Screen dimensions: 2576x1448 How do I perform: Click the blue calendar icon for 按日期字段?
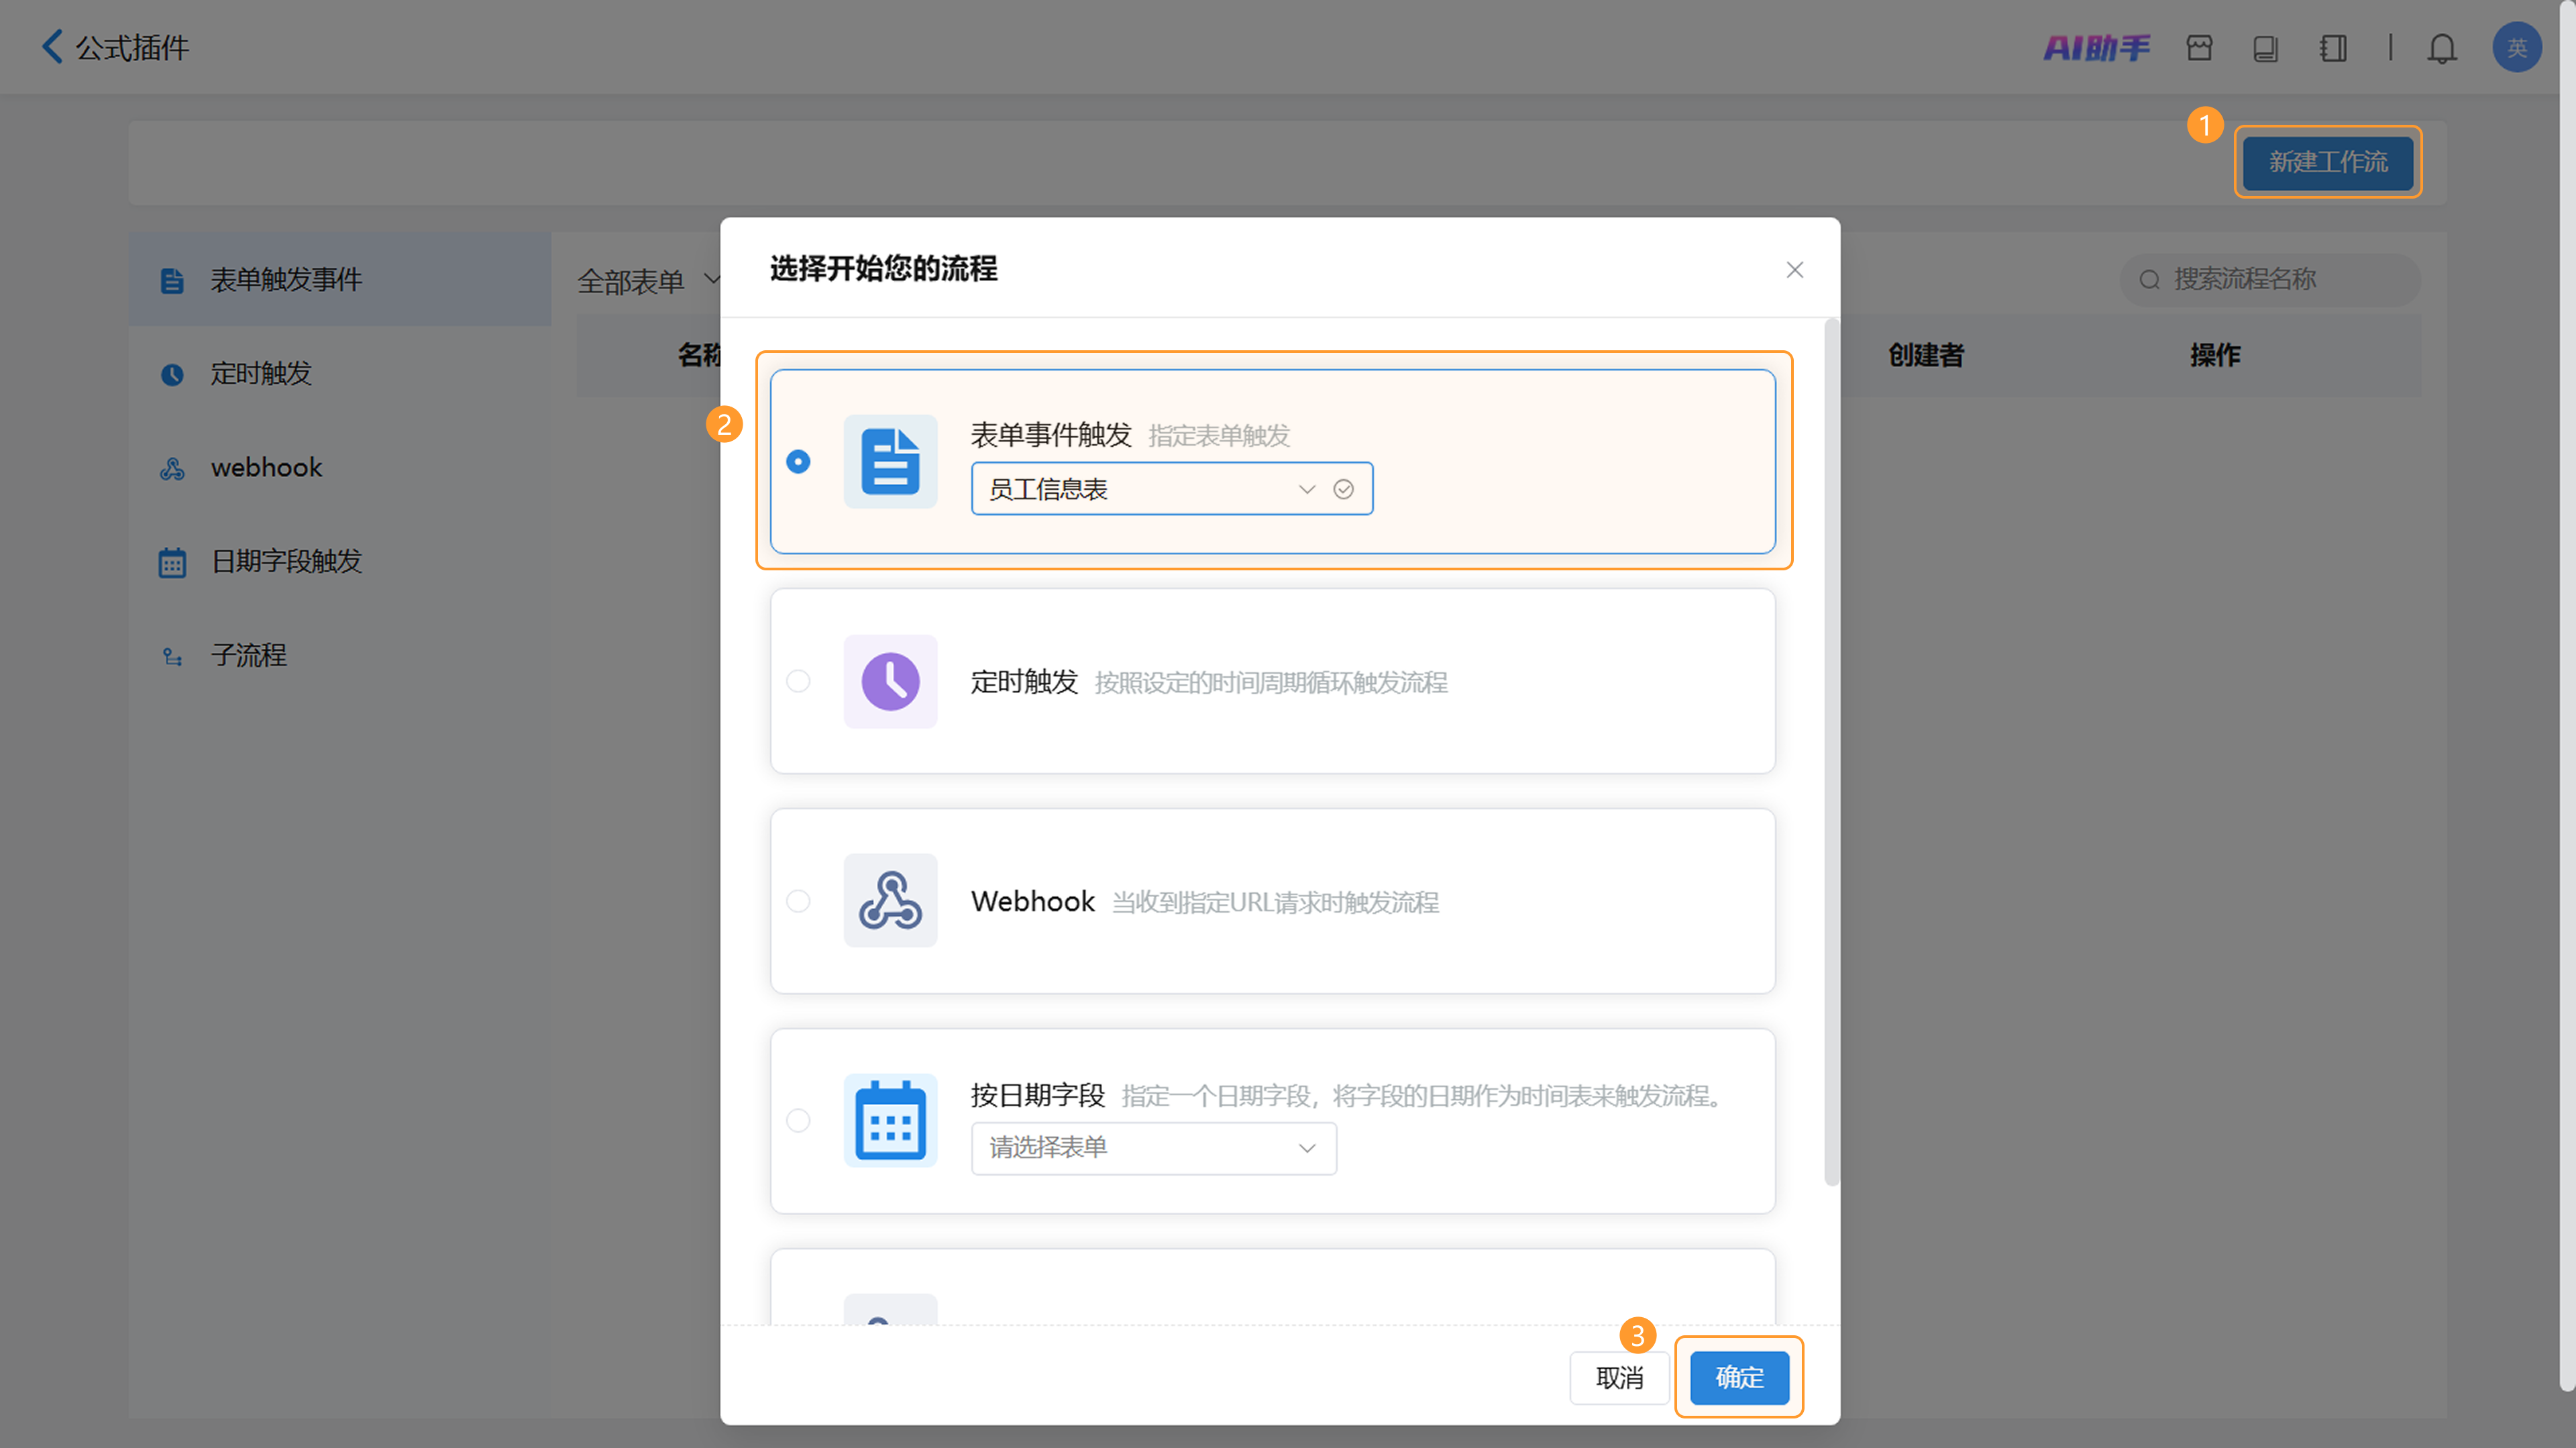(x=890, y=1120)
